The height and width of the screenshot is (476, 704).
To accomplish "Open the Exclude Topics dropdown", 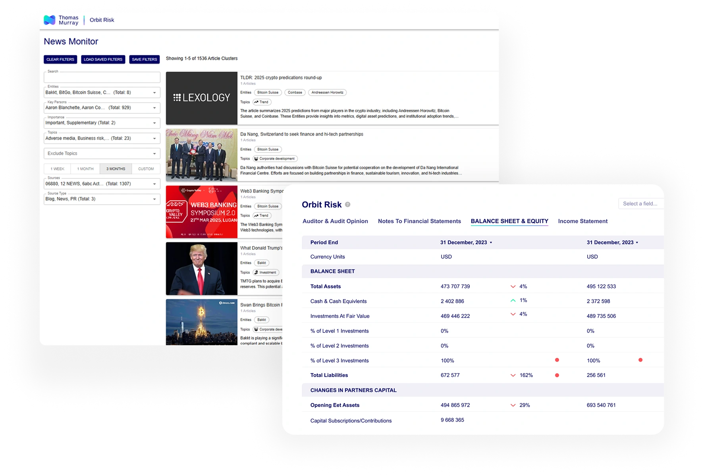I will [154, 154].
